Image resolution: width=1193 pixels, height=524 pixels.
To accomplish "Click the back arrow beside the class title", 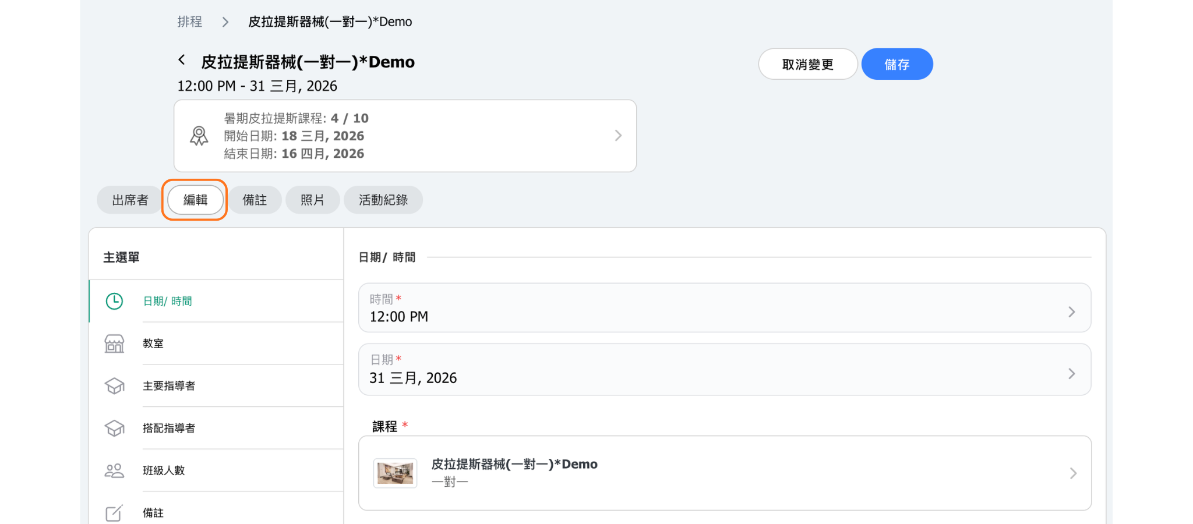I will (x=182, y=60).
